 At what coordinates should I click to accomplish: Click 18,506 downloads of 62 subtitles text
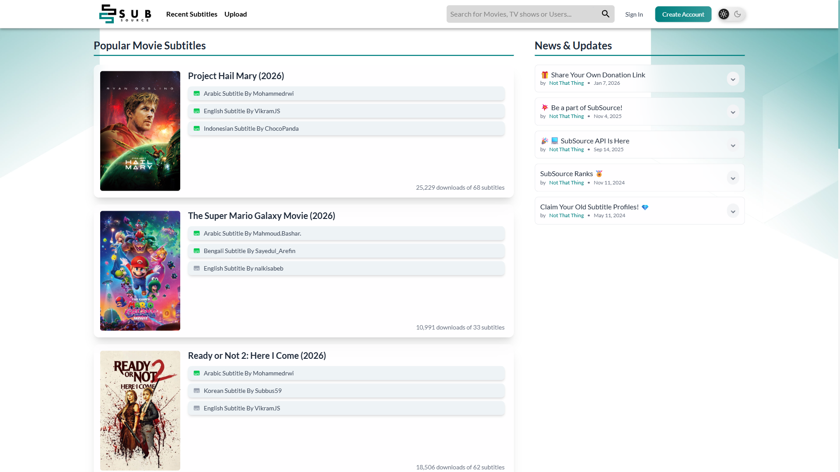point(460,467)
